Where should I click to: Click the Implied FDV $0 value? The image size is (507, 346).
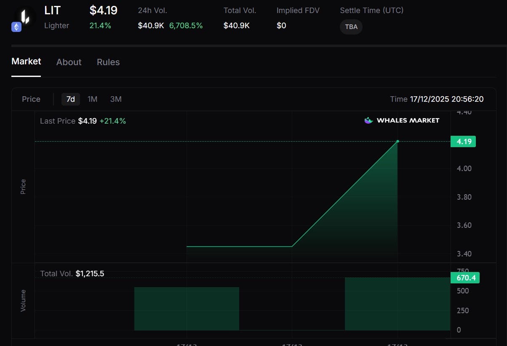click(x=281, y=25)
